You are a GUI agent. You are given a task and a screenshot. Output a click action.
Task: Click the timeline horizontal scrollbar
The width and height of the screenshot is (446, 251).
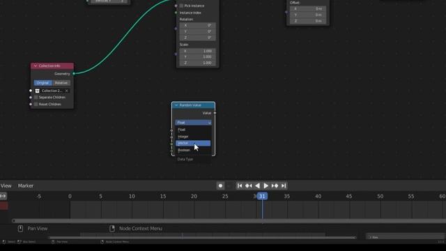[x=229, y=221]
